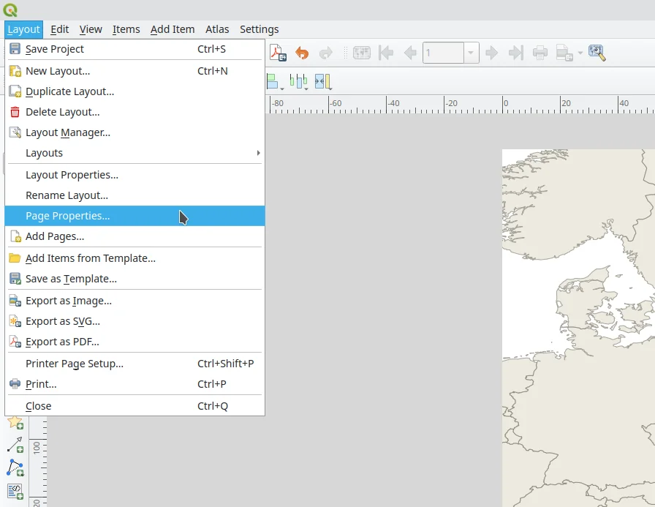655x507 pixels.
Task: Select the Add Node Item tool
Action: pyautogui.click(x=15, y=468)
